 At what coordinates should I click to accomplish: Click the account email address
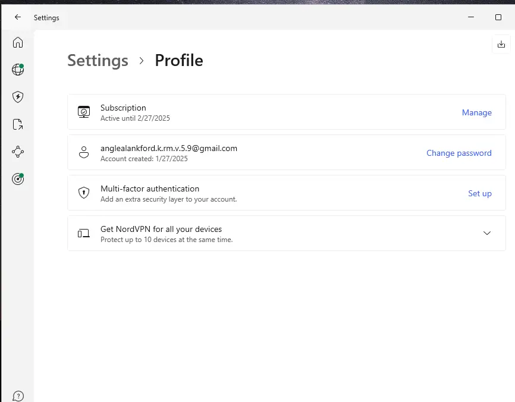[169, 149]
